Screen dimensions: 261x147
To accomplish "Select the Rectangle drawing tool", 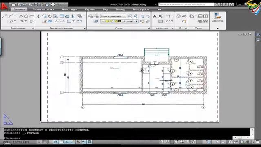I will tap(31, 16).
